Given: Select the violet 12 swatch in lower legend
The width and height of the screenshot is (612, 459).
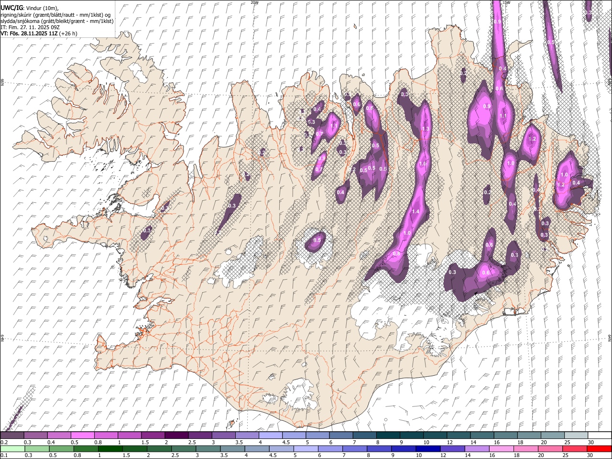Looking at the screenshot, I should [x=452, y=448].
